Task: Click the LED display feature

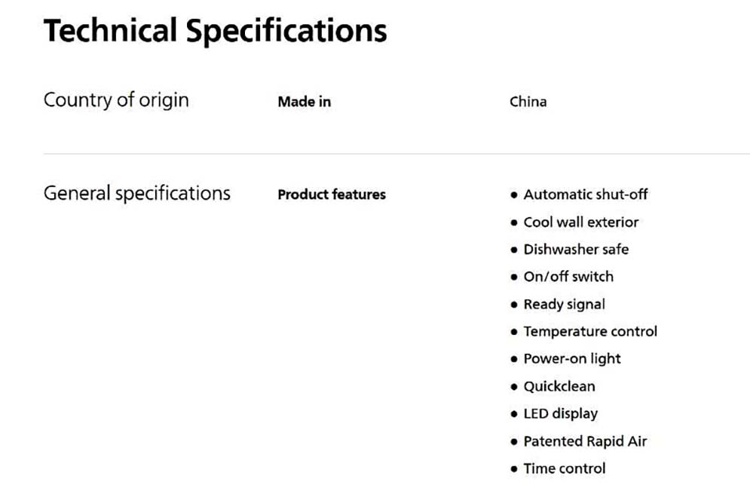Action: (560, 414)
